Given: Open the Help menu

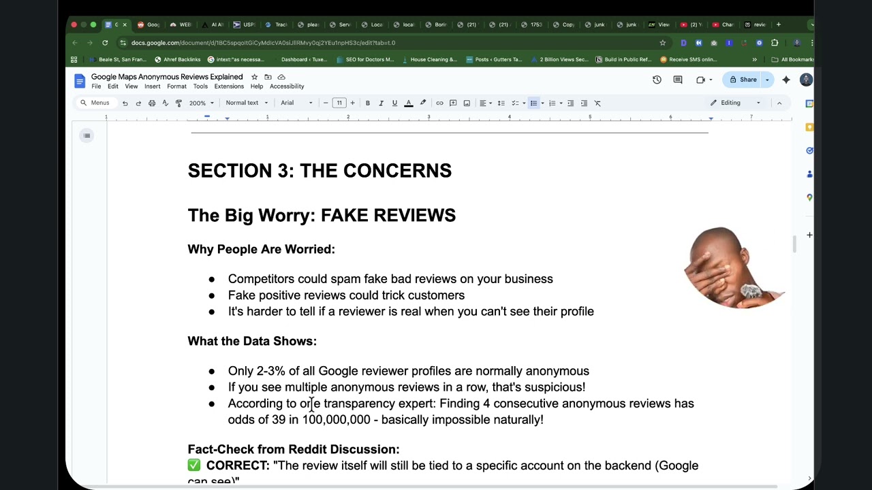Looking at the screenshot, I should click(x=257, y=86).
